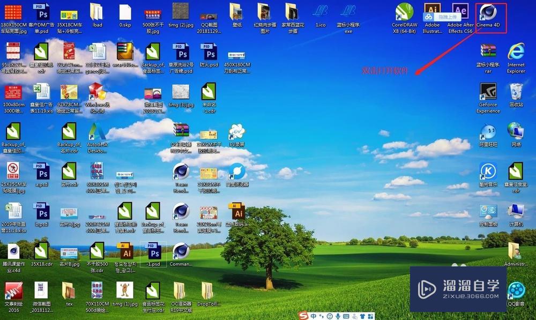Select the DropToFl... folder icon
This screenshot has height=320, width=536.
click(209, 294)
